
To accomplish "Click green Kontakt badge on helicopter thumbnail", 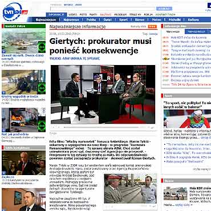I will point(42,47).
